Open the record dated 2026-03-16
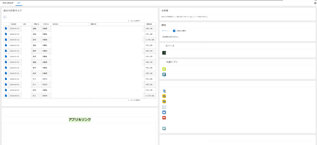317x145 pixels. (x=6, y=40)
